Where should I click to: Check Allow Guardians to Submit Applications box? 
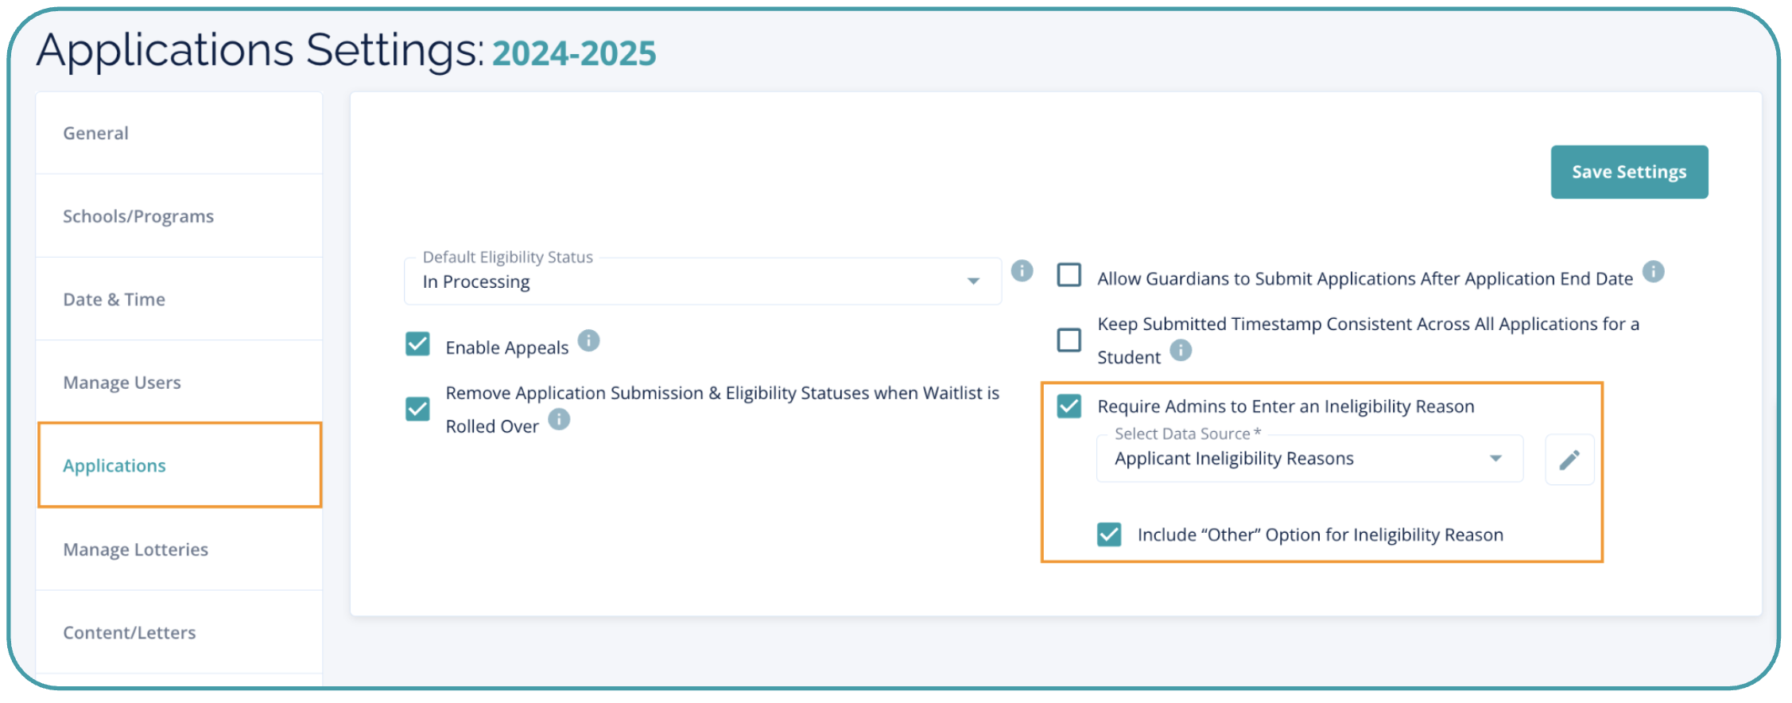[1069, 275]
